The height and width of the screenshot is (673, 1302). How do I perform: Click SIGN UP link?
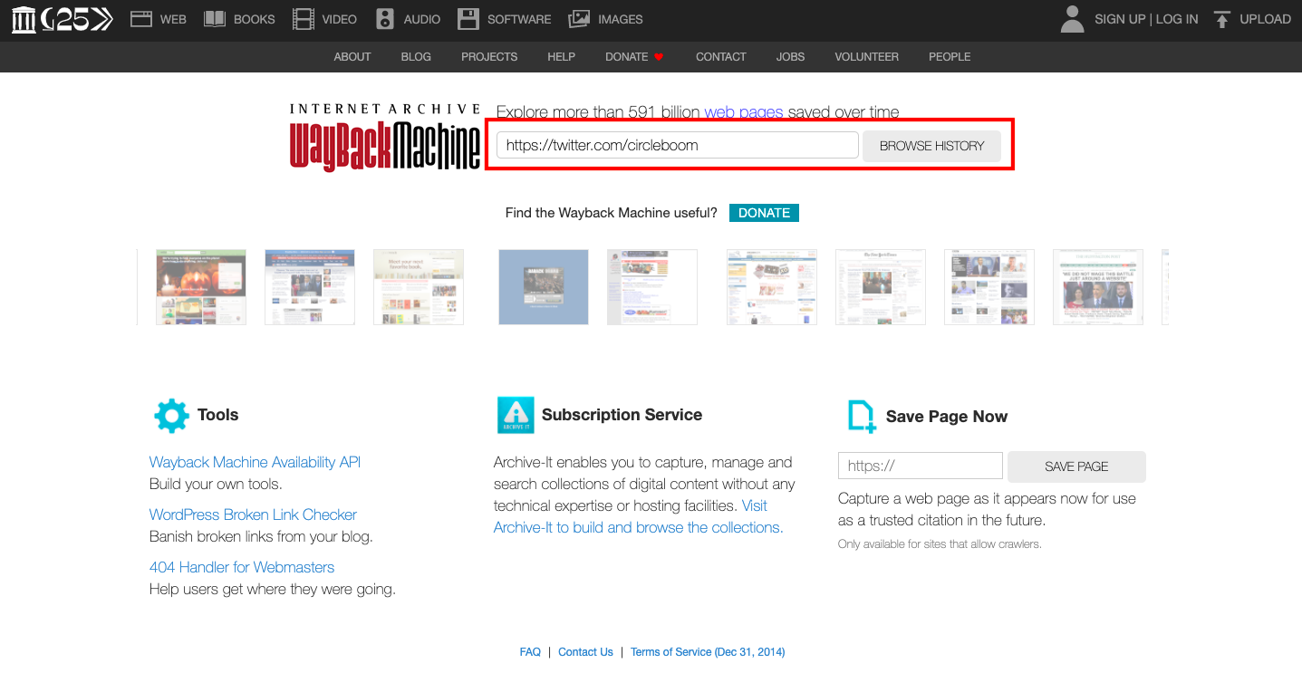tap(1120, 19)
